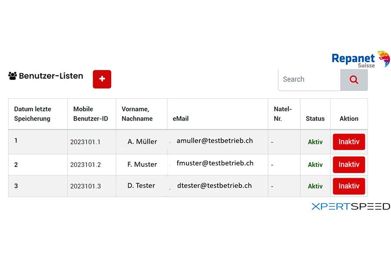Type in the Search input field
The height and width of the screenshot is (261, 391).
309,80
